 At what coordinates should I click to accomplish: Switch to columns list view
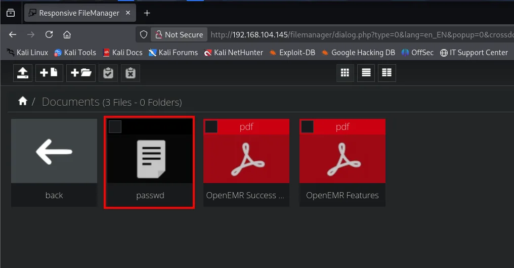click(387, 73)
